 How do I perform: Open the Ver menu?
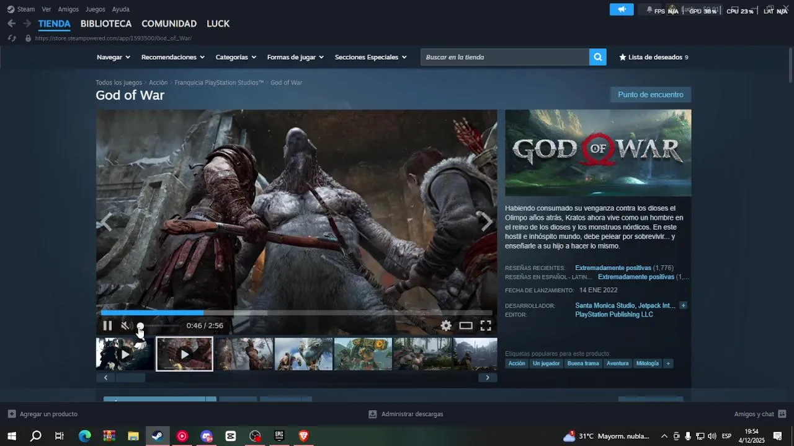pos(47,9)
